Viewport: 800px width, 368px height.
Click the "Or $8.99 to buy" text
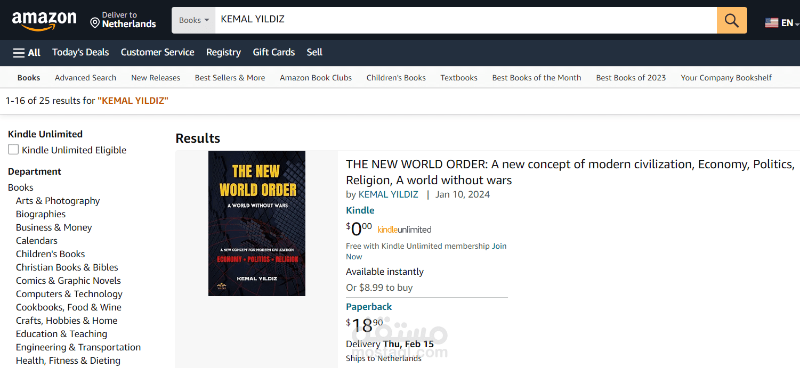tap(379, 288)
